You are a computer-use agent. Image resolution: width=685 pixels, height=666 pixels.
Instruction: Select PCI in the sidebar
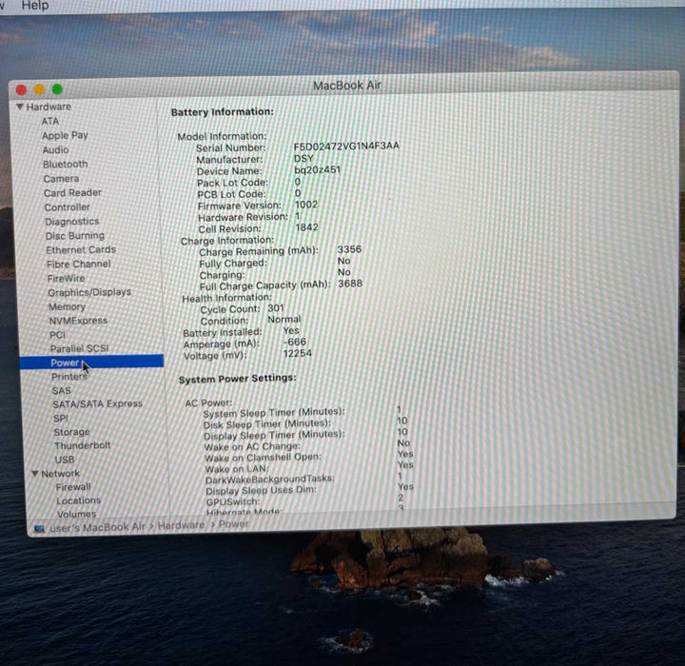[57, 335]
